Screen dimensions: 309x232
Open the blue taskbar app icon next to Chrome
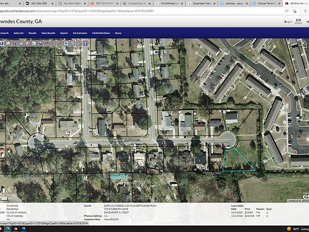[x=24, y=229]
